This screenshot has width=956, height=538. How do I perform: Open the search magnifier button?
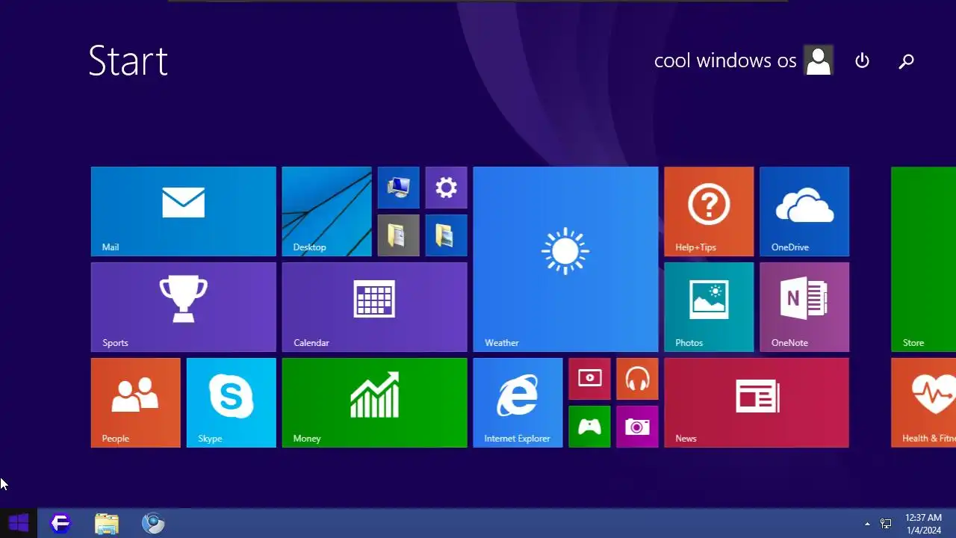[906, 61]
